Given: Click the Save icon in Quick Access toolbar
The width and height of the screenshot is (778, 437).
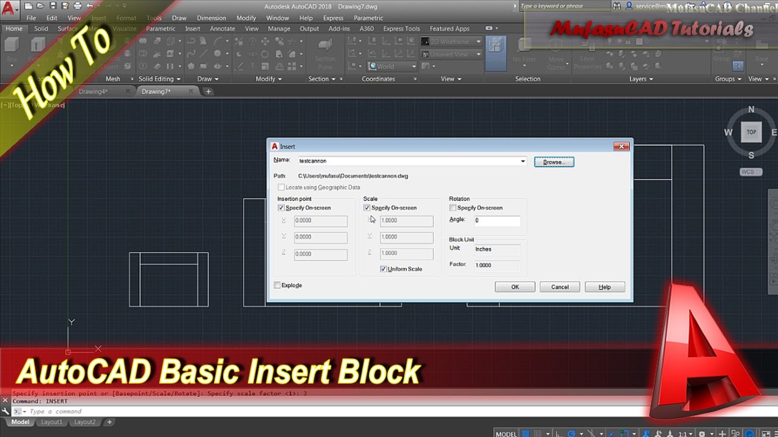Looking at the screenshot, I should 53,6.
